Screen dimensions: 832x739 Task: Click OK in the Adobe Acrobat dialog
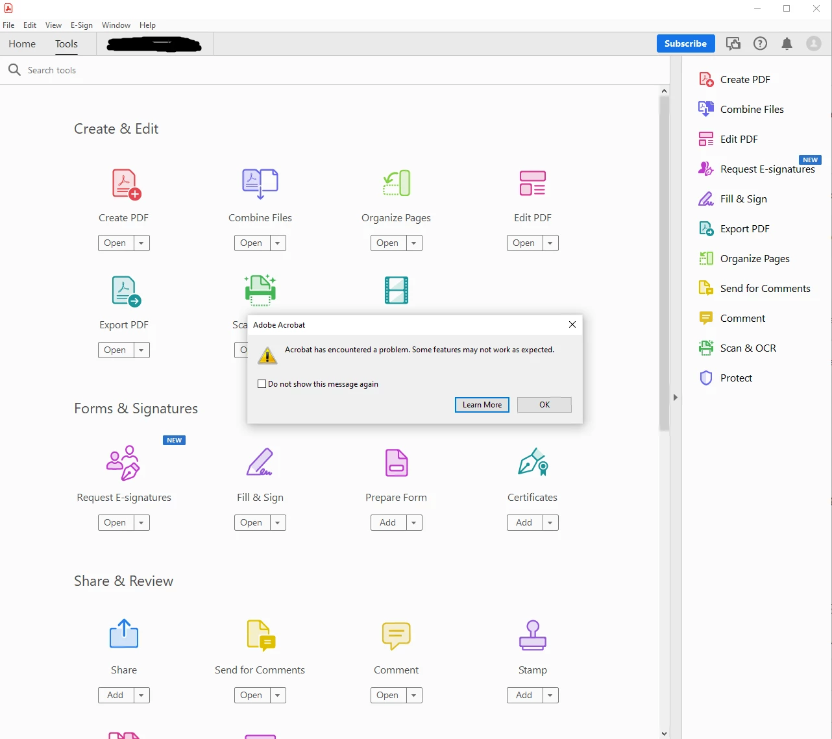tap(544, 405)
